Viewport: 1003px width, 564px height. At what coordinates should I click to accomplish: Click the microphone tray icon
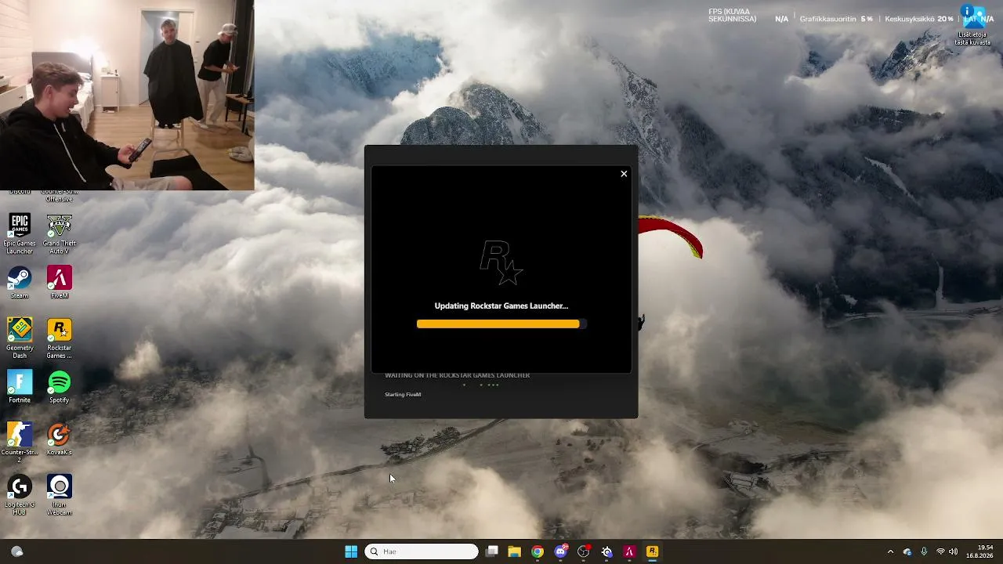(924, 551)
